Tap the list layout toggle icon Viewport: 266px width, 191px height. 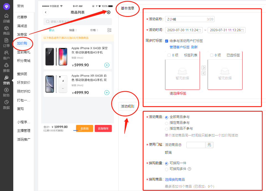point(109,30)
